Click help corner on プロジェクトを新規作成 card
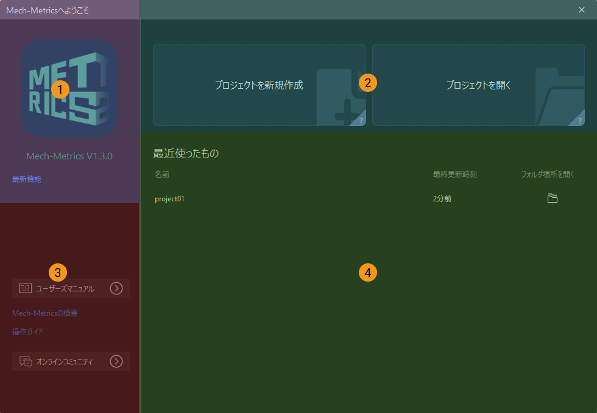Screen dimensions: 597x413 coord(360,119)
